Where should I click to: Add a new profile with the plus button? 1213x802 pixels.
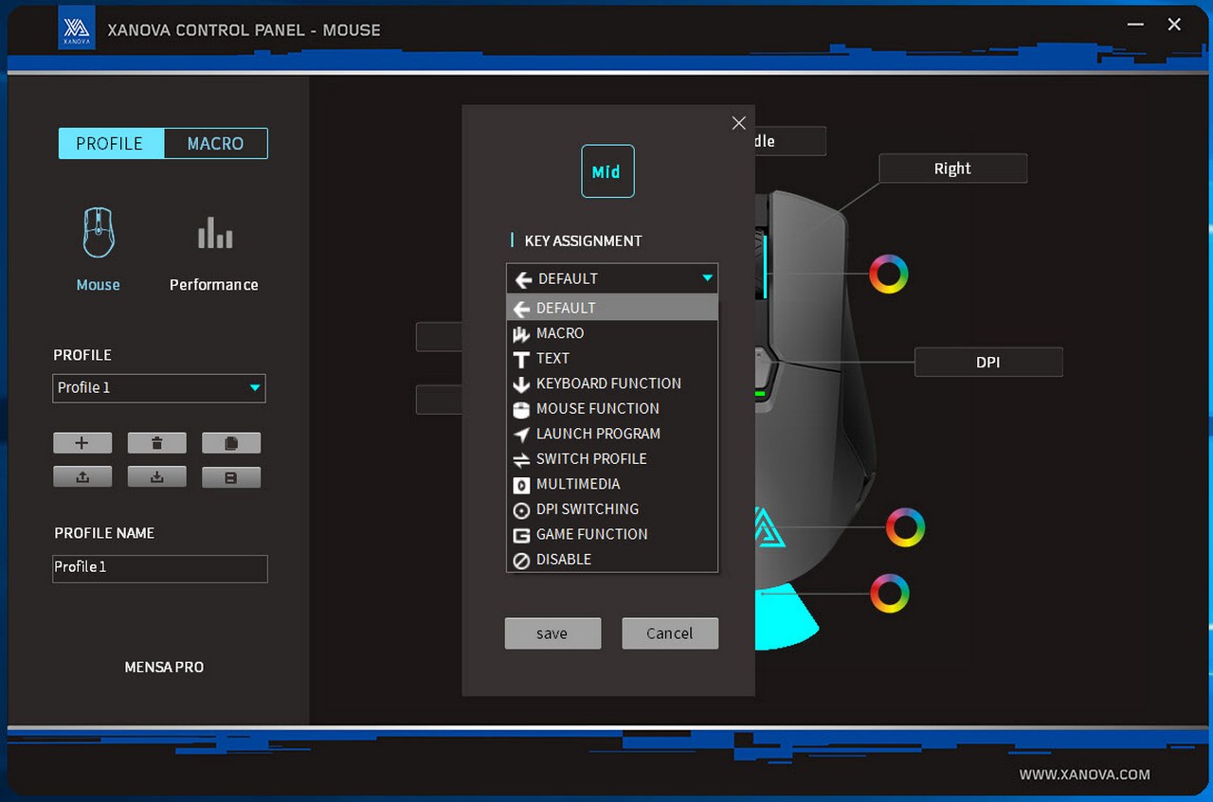pos(82,443)
